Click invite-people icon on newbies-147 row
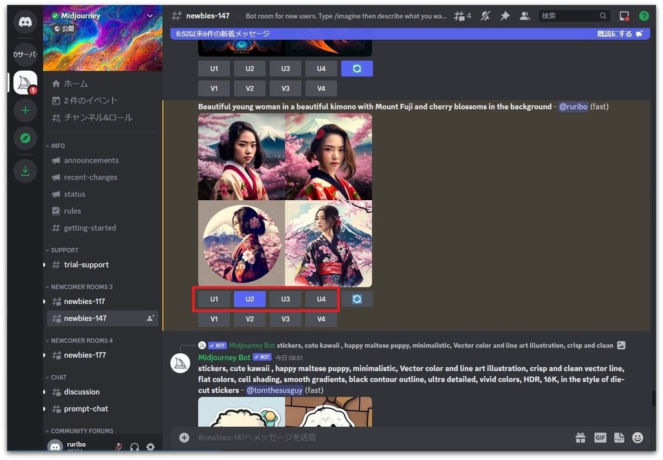The width and height of the screenshot is (663, 460). pyautogui.click(x=150, y=318)
